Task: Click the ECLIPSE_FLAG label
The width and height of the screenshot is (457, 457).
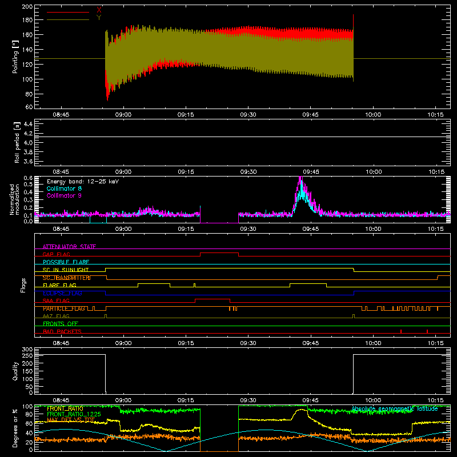Action: pyautogui.click(x=62, y=293)
